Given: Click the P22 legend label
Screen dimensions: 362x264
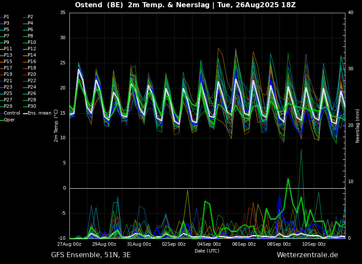Looking at the screenshot, I should point(32,81).
